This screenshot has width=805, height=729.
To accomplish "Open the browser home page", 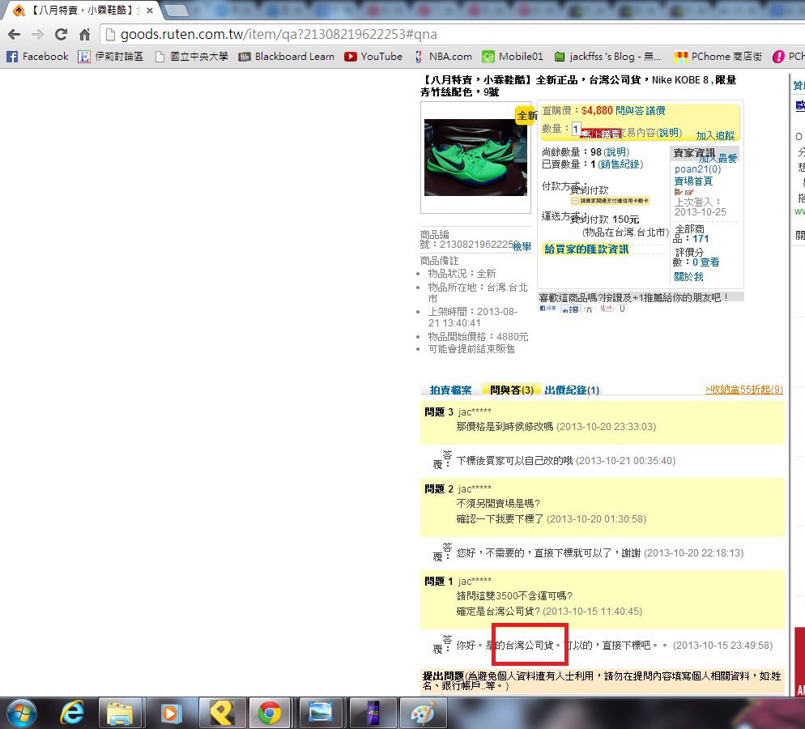I will pos(85,34).
